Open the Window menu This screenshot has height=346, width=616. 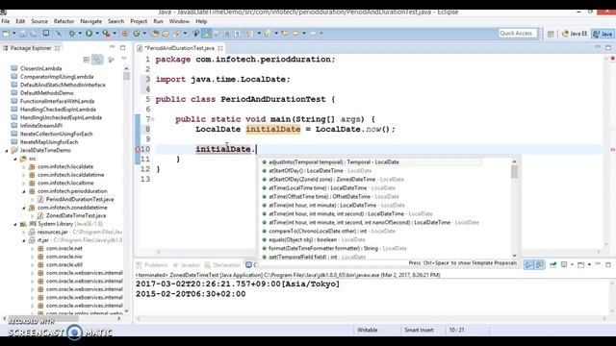coord(179,21)
